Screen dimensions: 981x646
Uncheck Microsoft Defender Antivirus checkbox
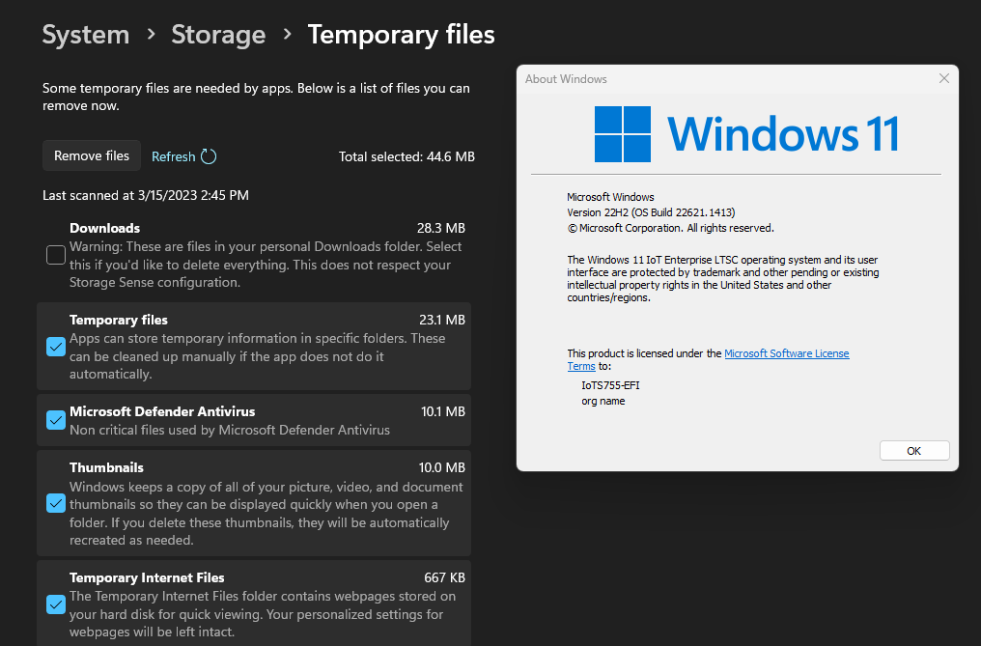[x=56, y=420]
